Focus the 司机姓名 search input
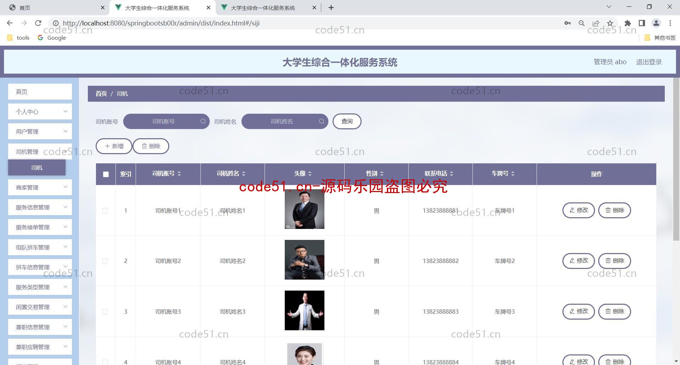The image size is (680, 365). click(x=285, y=121)
